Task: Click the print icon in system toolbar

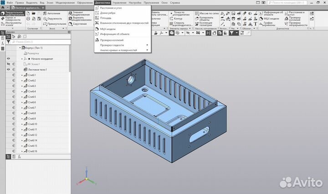Action: point(28,19)
